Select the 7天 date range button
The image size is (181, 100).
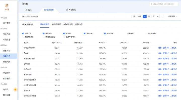[x=134, y=17]
